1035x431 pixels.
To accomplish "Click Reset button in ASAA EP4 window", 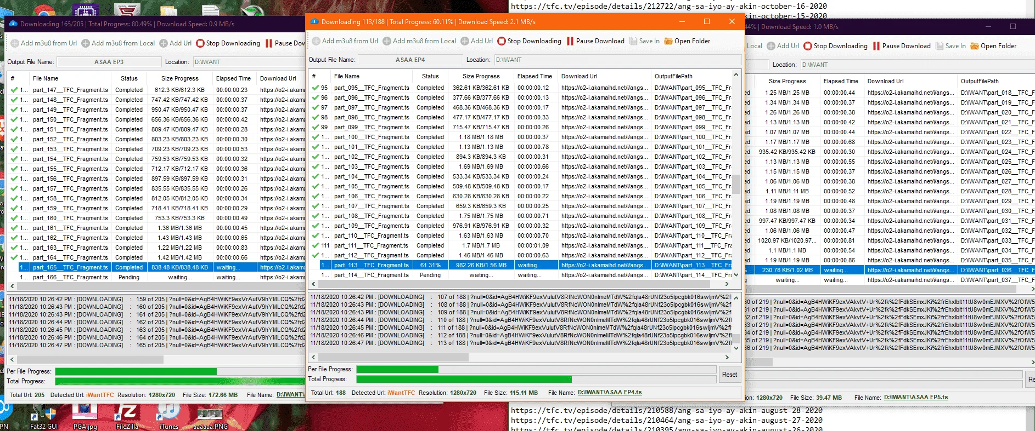I will tap(729, 375).
